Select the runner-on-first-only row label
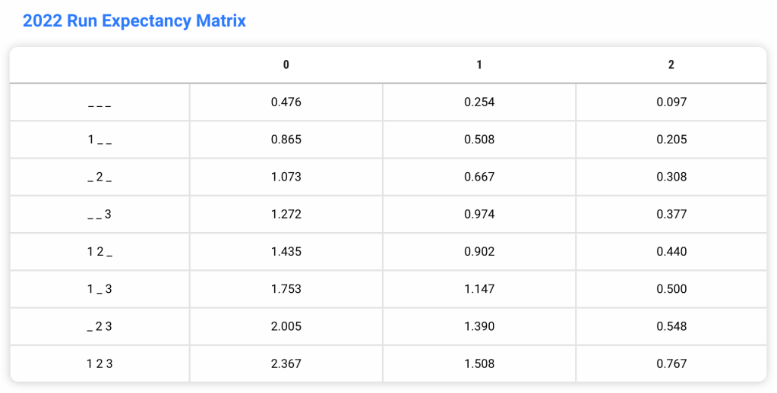Image resolution: width=777 pixels, height=393 pixels. [x=99, y=140]
